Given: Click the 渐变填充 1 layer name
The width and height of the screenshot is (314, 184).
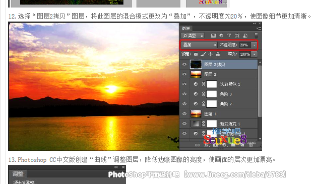Looking at the screenshot, I should click(230, 124).
